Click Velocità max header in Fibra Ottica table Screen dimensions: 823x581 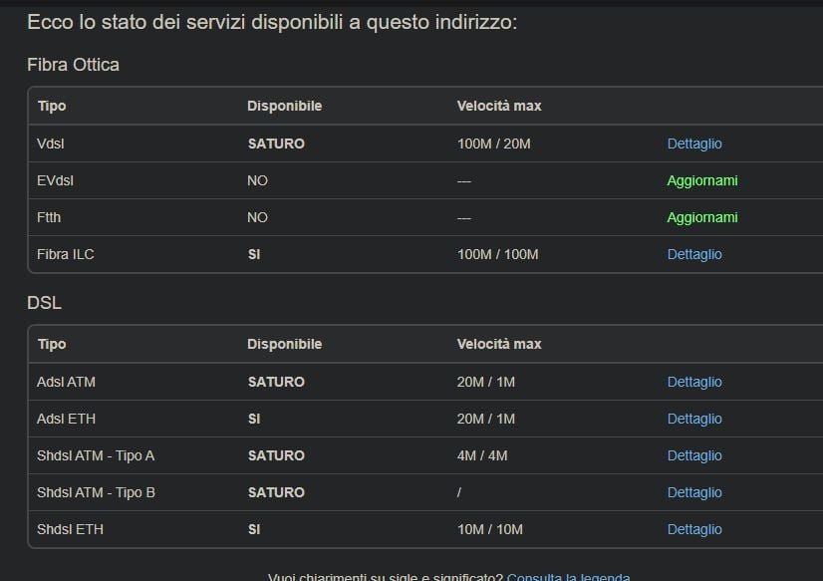(499, 106)
